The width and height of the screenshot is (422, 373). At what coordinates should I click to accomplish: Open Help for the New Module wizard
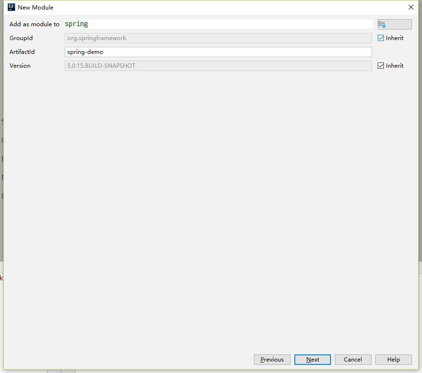tap(393, 360)
